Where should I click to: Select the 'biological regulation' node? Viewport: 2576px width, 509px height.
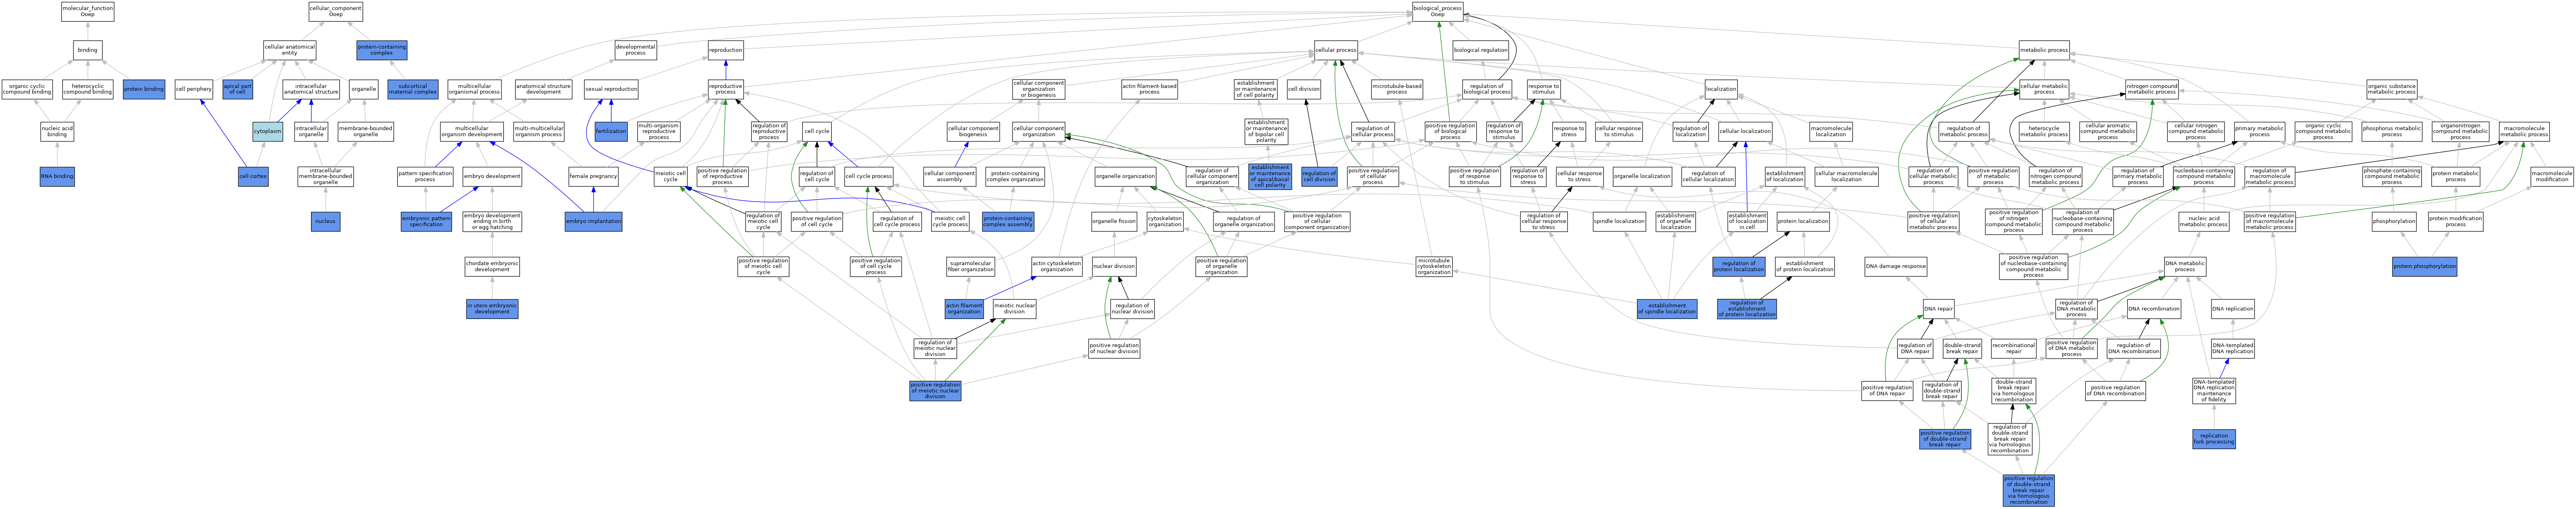coord(1480,49)
